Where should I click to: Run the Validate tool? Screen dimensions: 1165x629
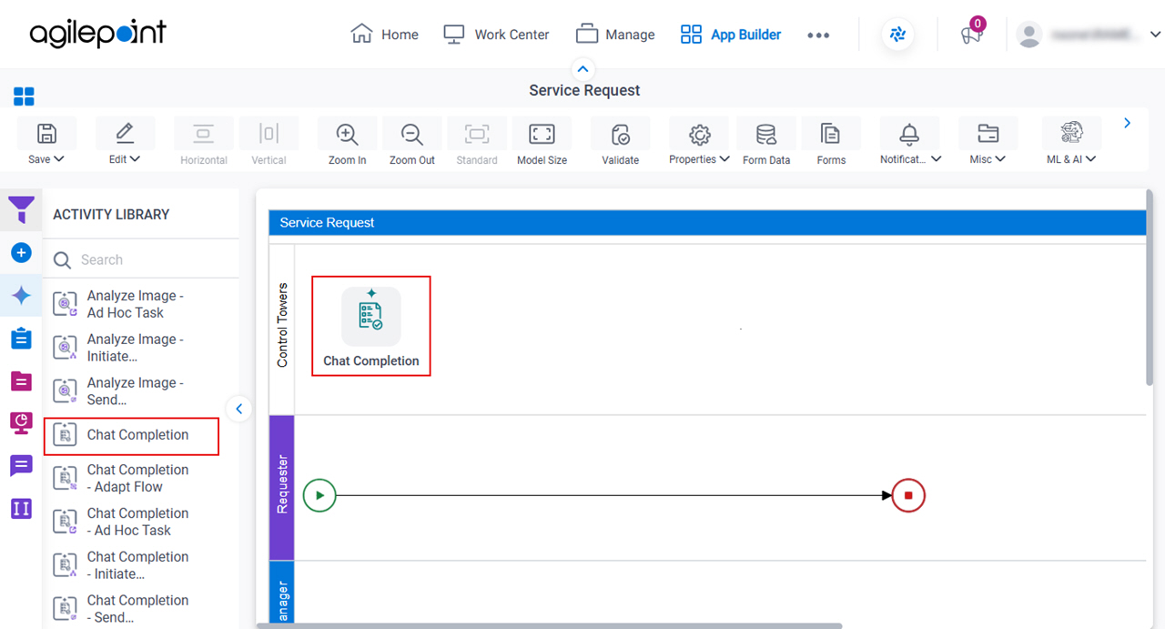tap(621, 134)
